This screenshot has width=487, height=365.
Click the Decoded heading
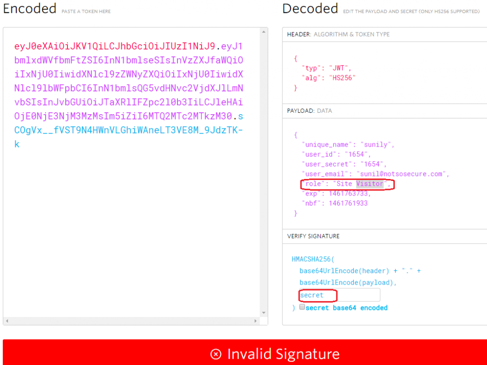tap(310, 9)
